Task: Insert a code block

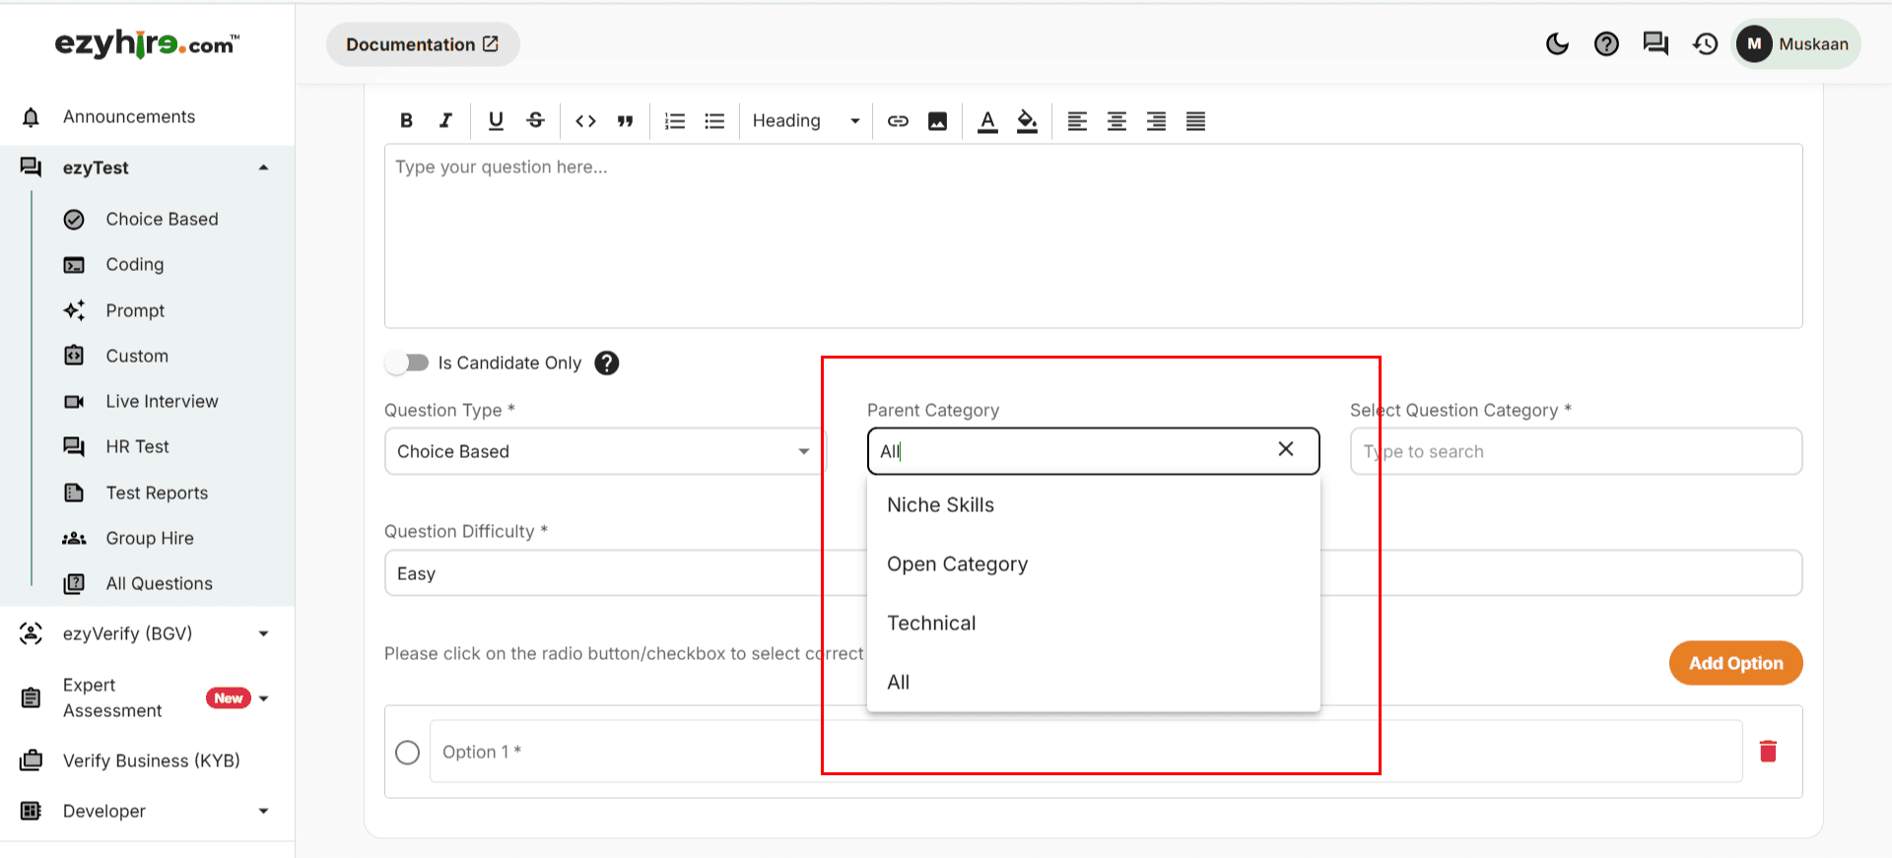Action: click(585, 120)
